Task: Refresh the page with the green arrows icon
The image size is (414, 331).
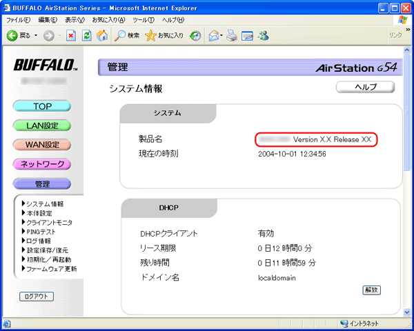Action: coord(87,36)
